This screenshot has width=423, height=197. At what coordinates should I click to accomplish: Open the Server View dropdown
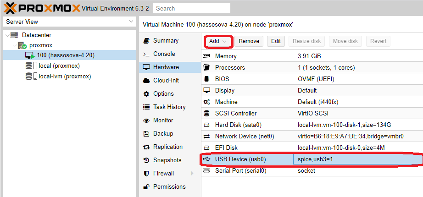pyautogui.click(x=131, y=22)
